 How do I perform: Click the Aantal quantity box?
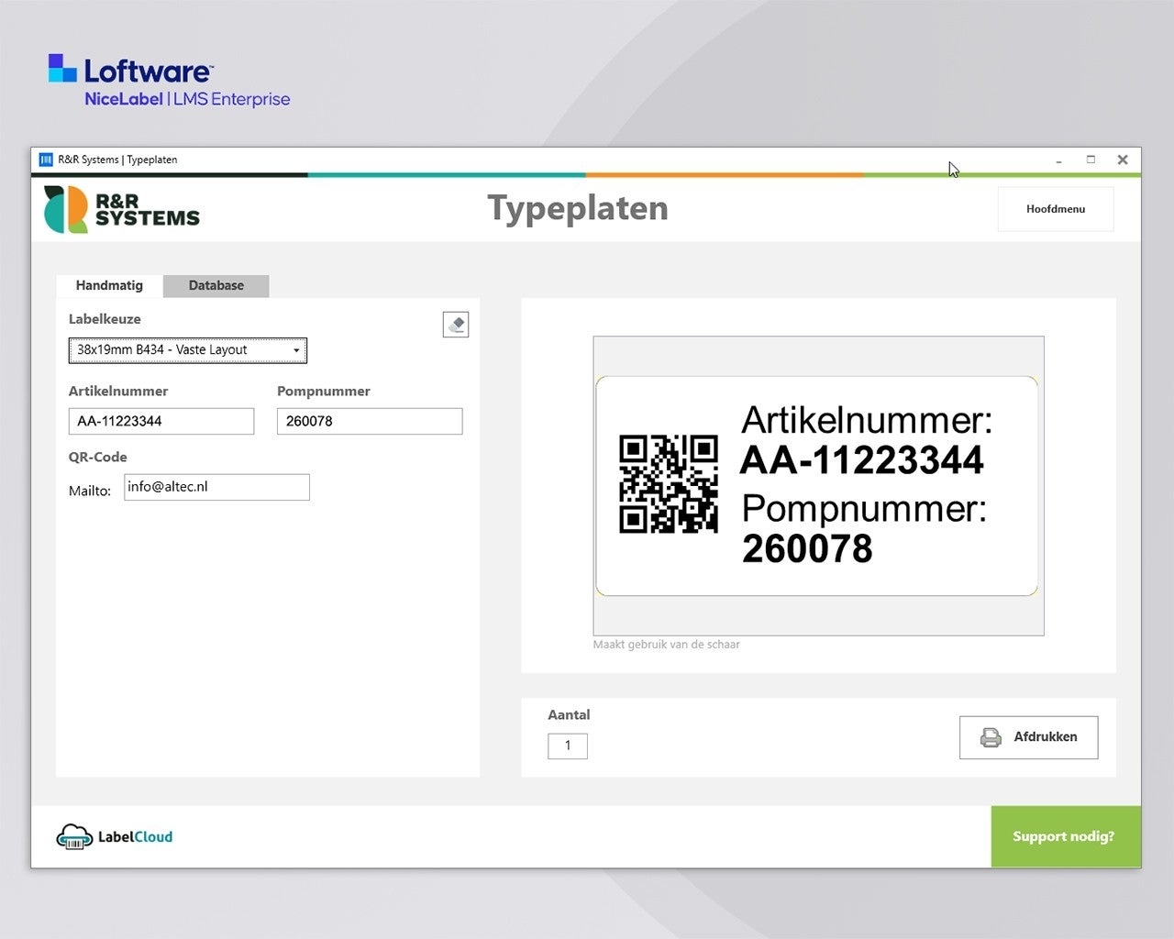568,746
